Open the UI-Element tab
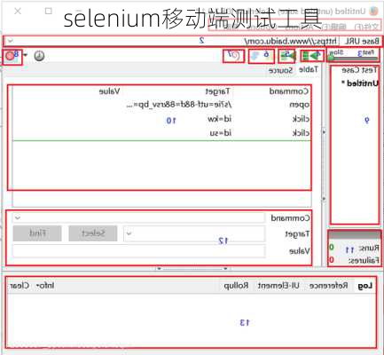 [x=278, y=286]
